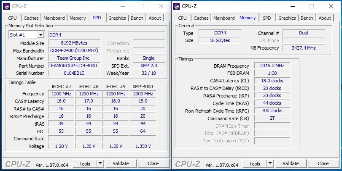342x171 pixels.
Task: Click JEDEC #7 CAS# Latency value 16.0
Action: (61, 101)
